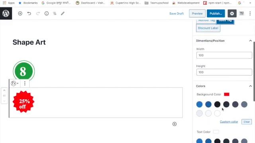Click the WordPress logo icon

[6, 13]
